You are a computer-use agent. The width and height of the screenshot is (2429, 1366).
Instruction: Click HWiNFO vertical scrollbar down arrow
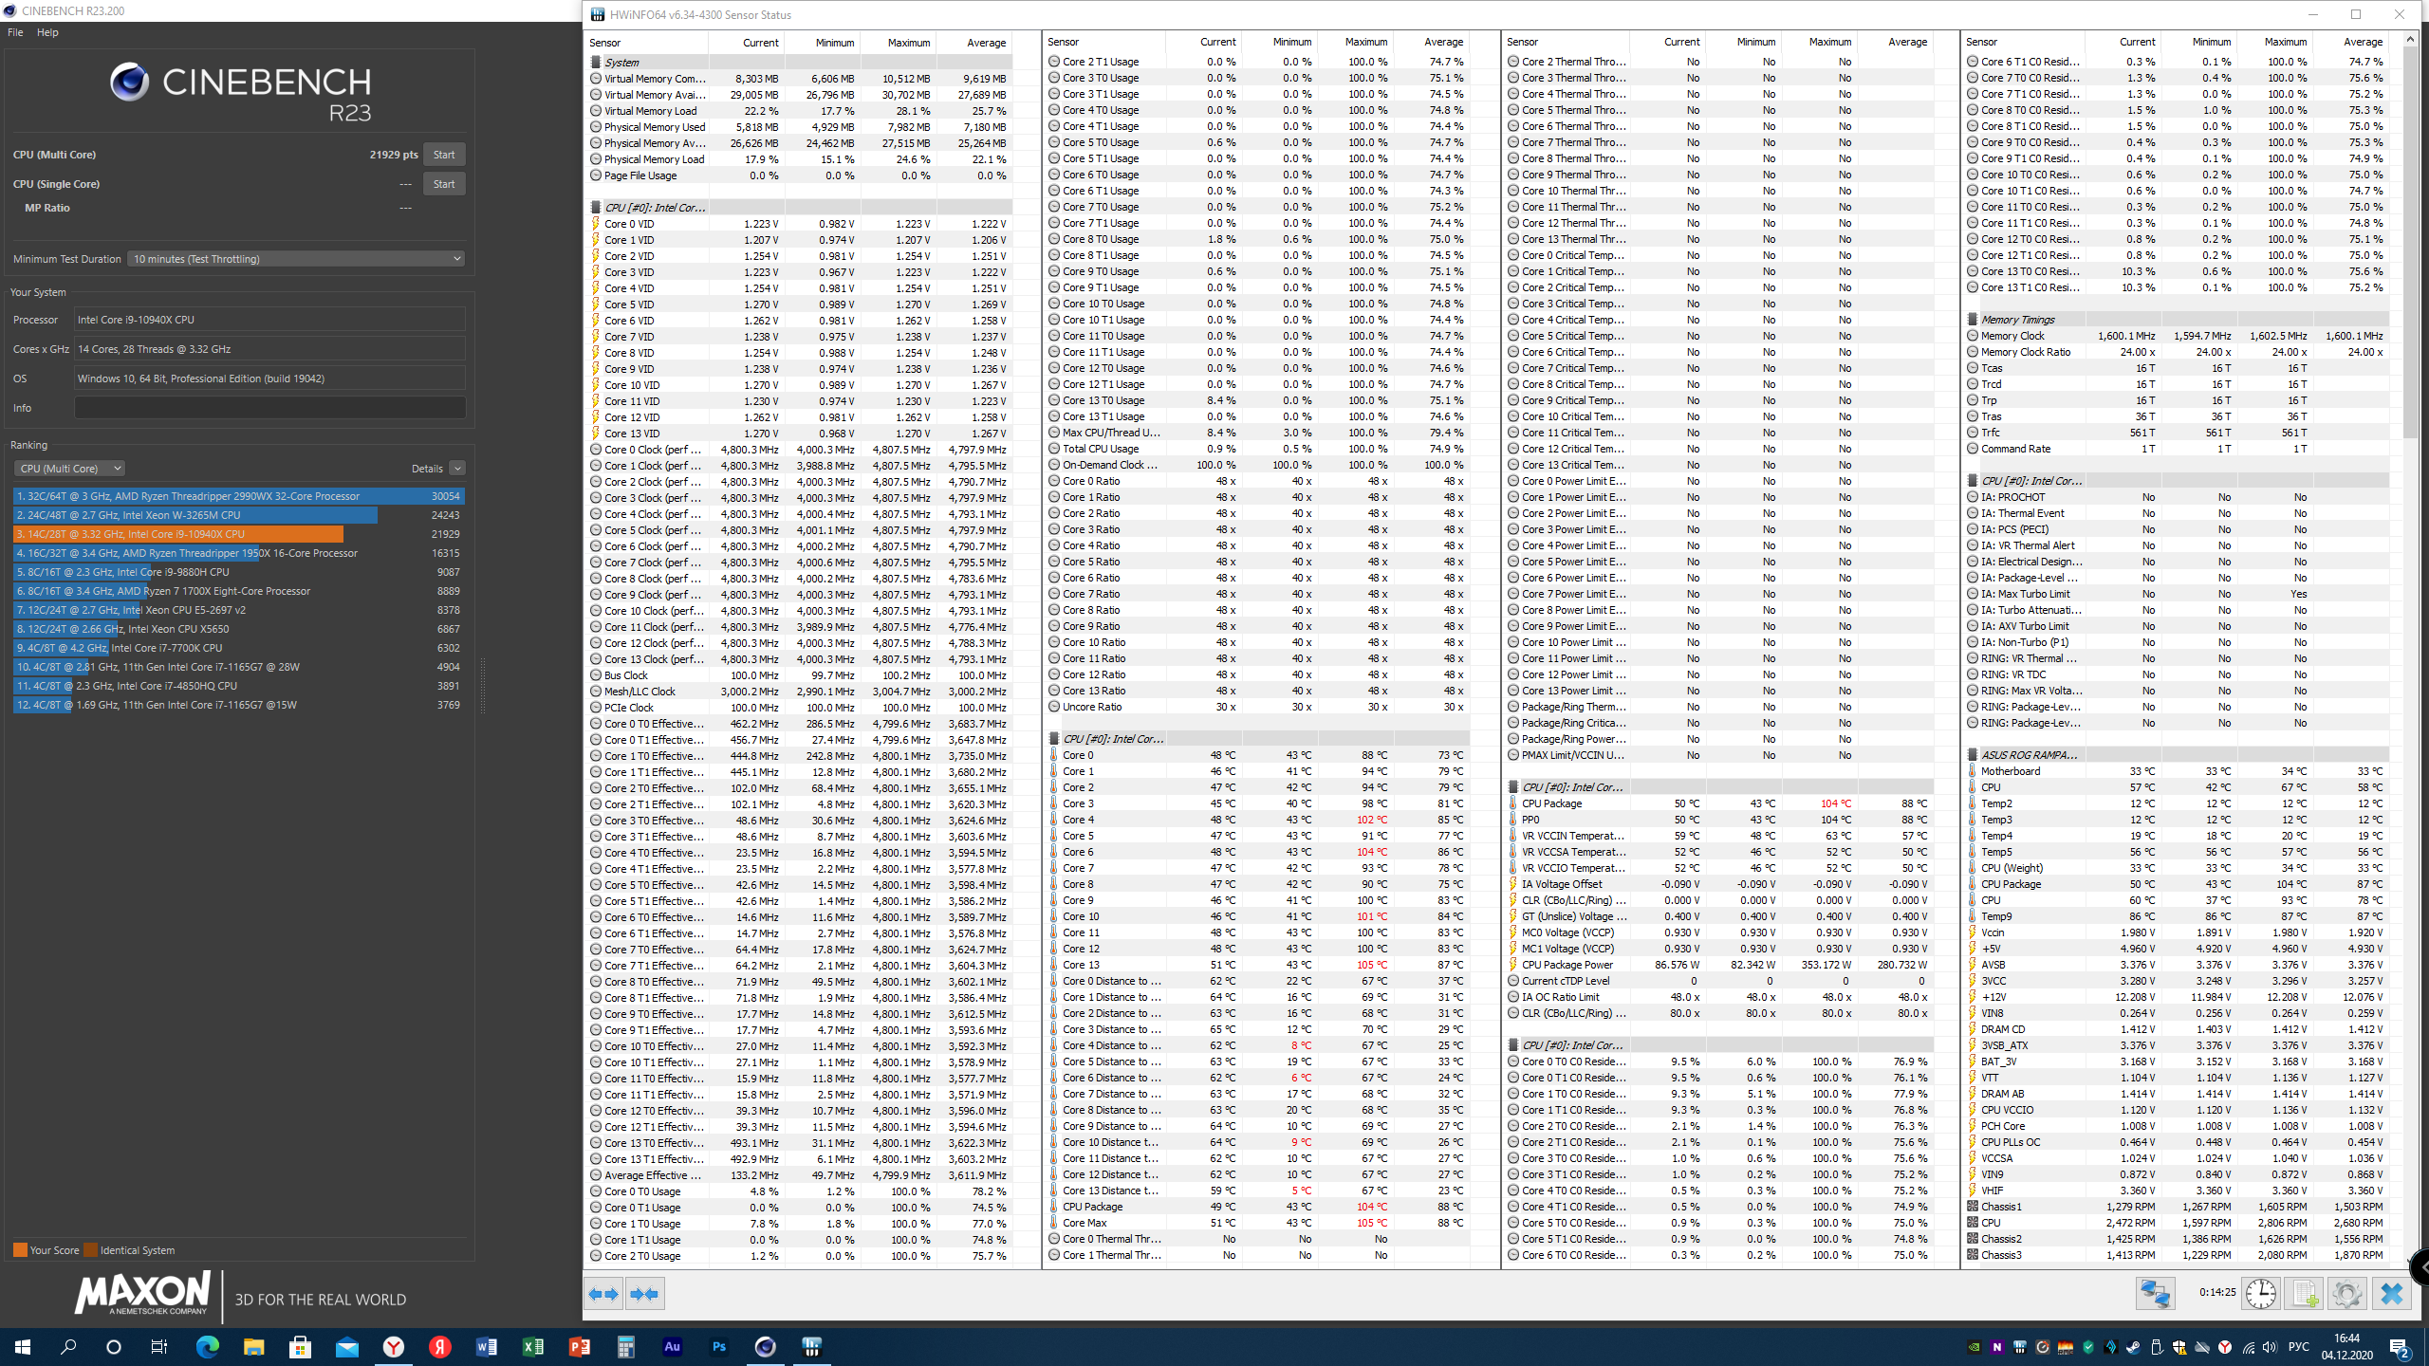(x=2410, y=1260)
